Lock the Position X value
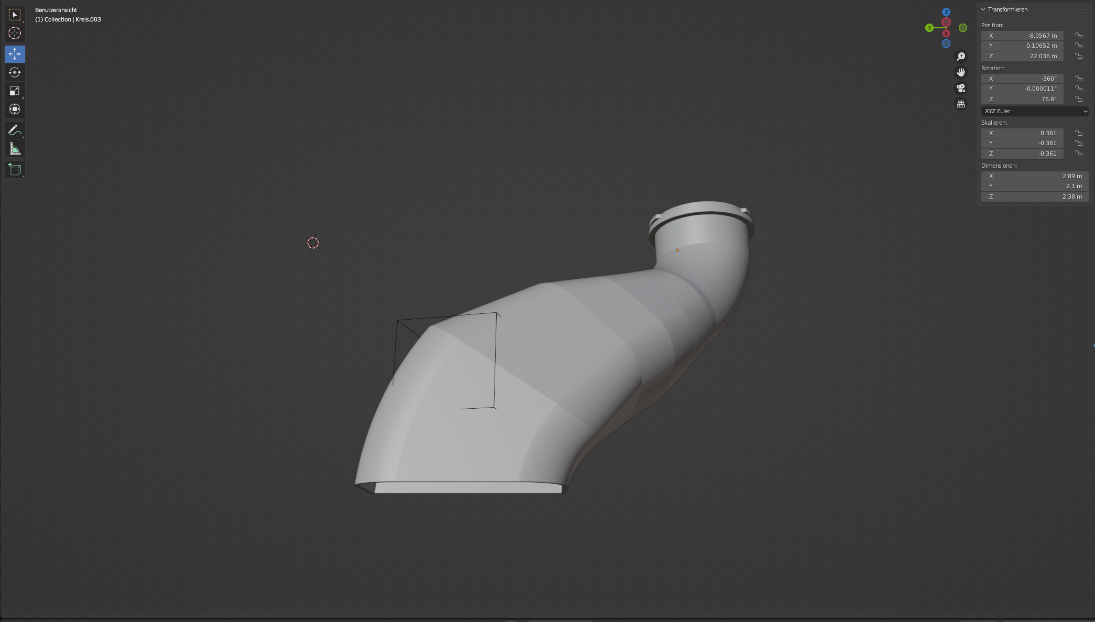This screenshot has width=1095, height=622. (x=1079, y=36)
